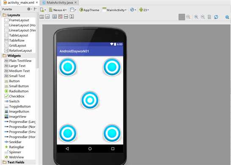The width and height of the screenshot is (231, 165).
Task: Click the red-marked layout toolbar icon
Action: 60,16
